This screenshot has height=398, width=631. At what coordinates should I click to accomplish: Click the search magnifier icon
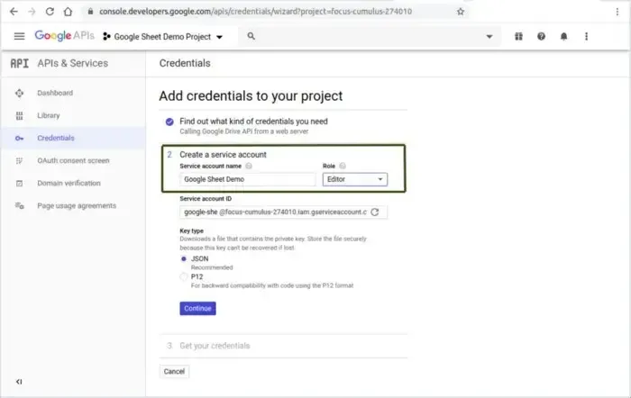251,36
